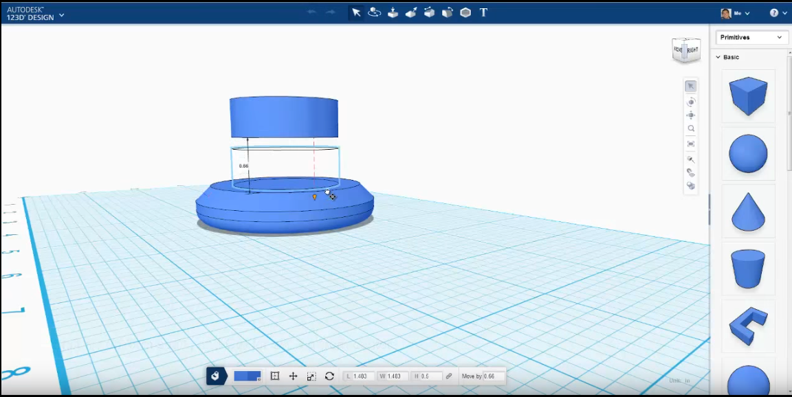Open the Modify tool icon in top toolbar

pos(429,12)
